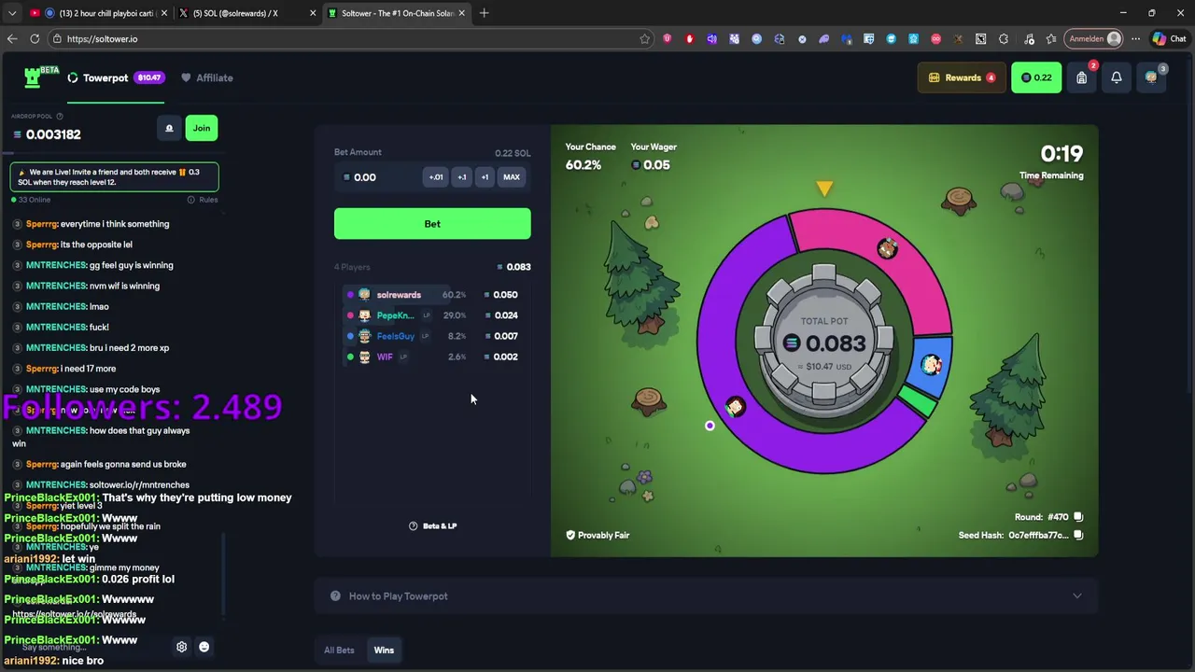Image resolution: width=1195 pixels, height=672 pixels.
Task: Switch to the YouTube playboi carti tab
Action: 98,13
